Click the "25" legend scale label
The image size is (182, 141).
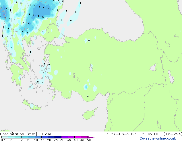[56, 140]
